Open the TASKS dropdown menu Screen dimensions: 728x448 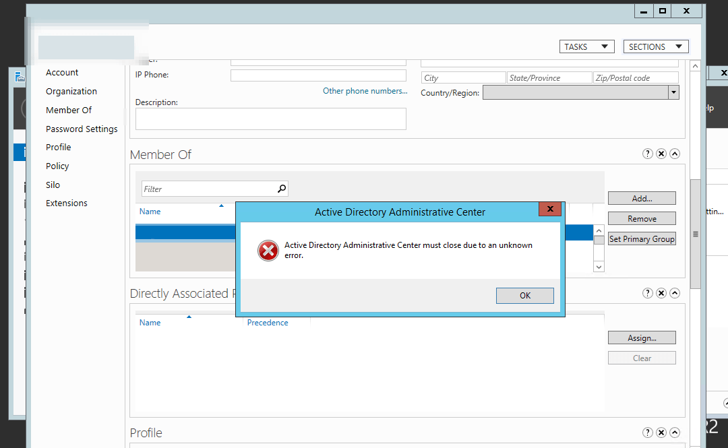click(x=586, y=47)
